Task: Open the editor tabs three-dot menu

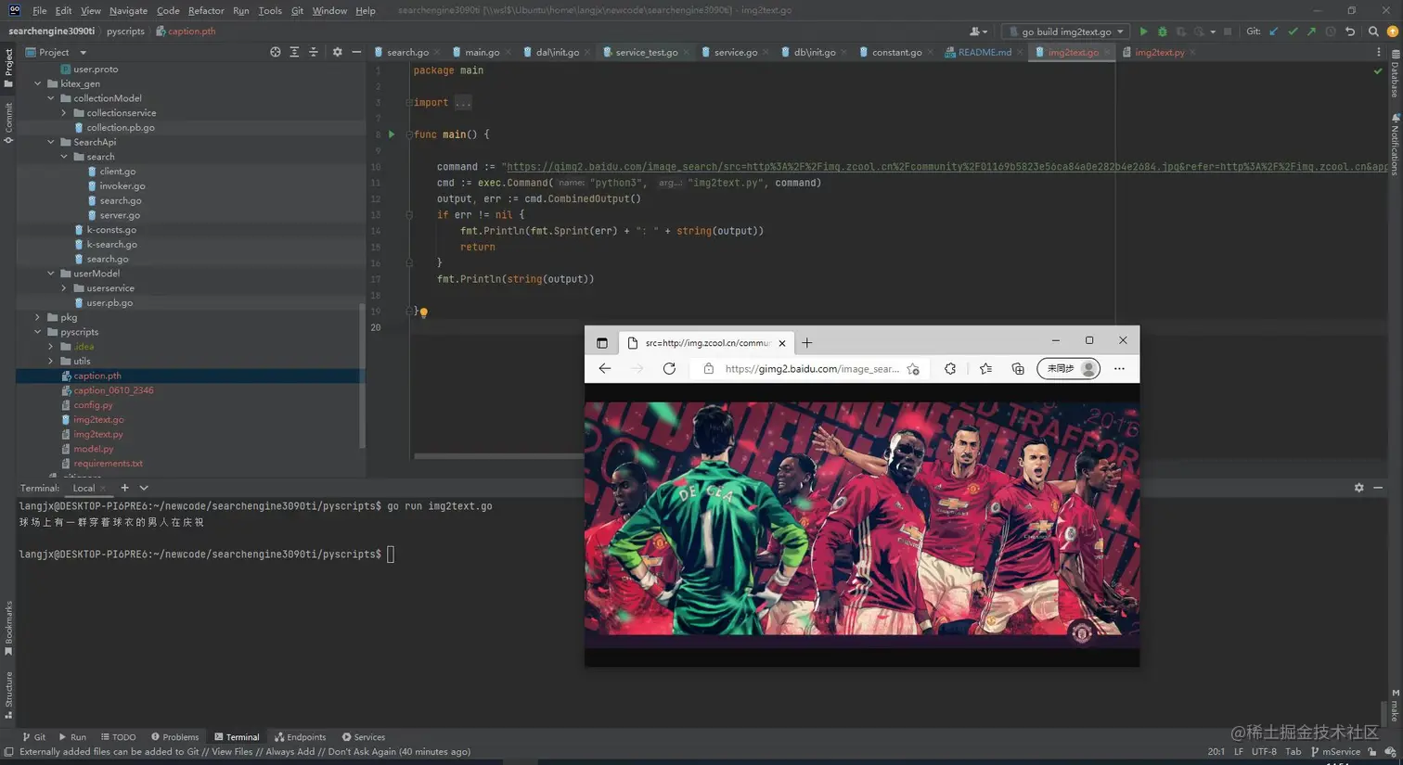Action: coord(1380,52)
